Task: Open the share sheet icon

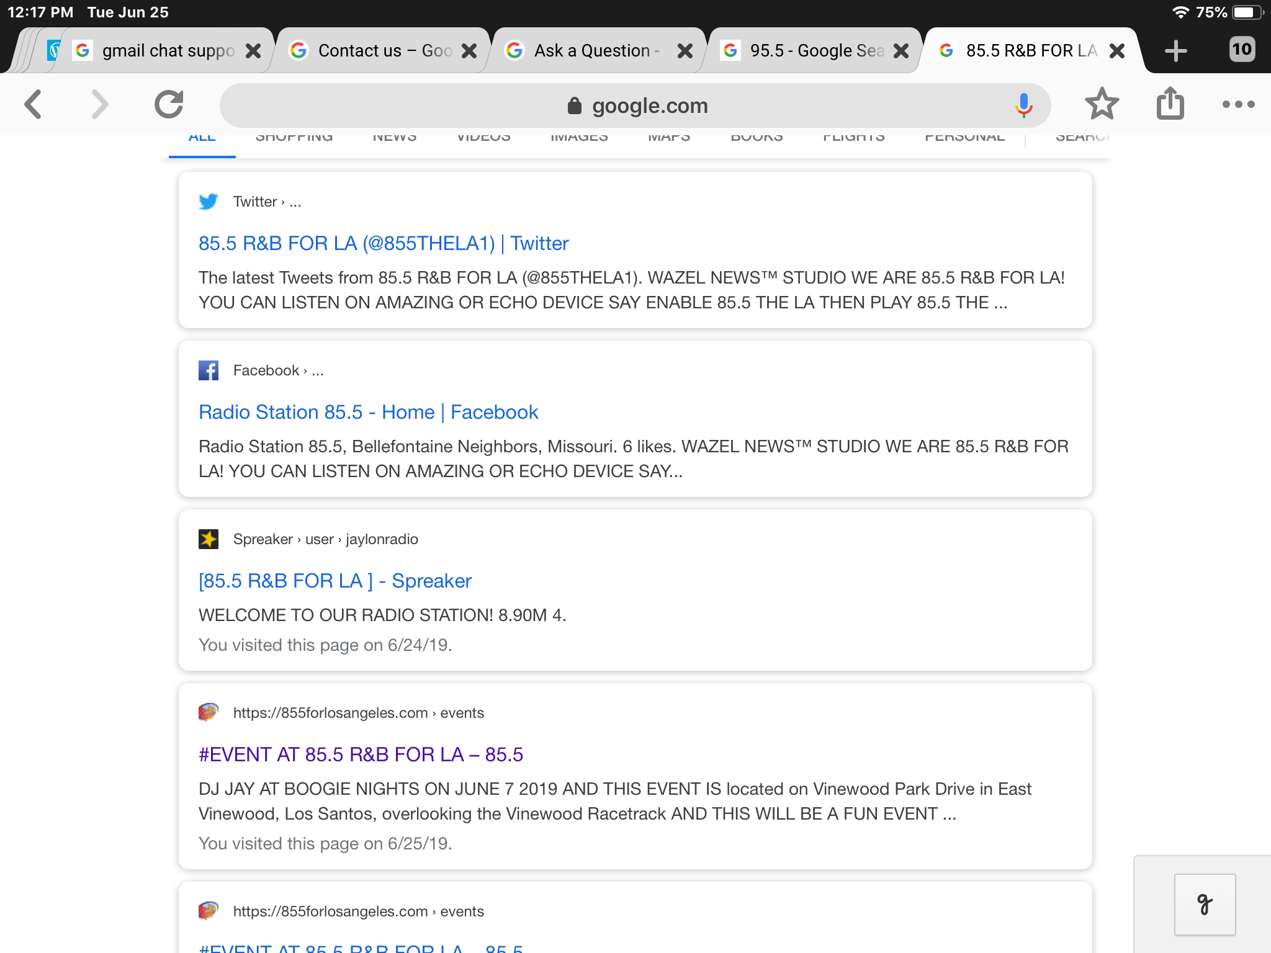Action: pyautogui.click(x=1170, y=103)
